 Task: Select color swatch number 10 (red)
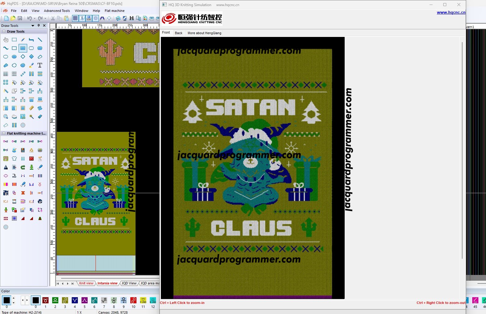pos(133,300)
